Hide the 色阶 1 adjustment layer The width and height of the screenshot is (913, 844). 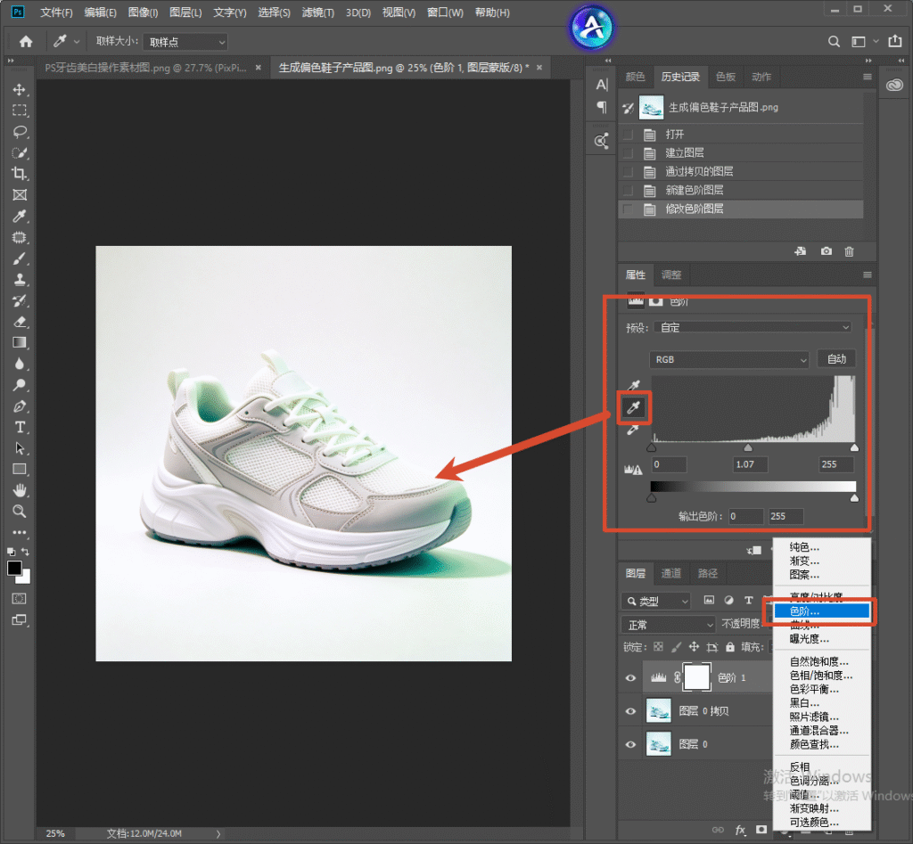(x=630, y=677)
